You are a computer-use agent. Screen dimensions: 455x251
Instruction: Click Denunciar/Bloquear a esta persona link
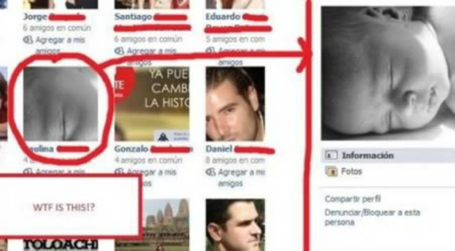[x=372, y=217]
